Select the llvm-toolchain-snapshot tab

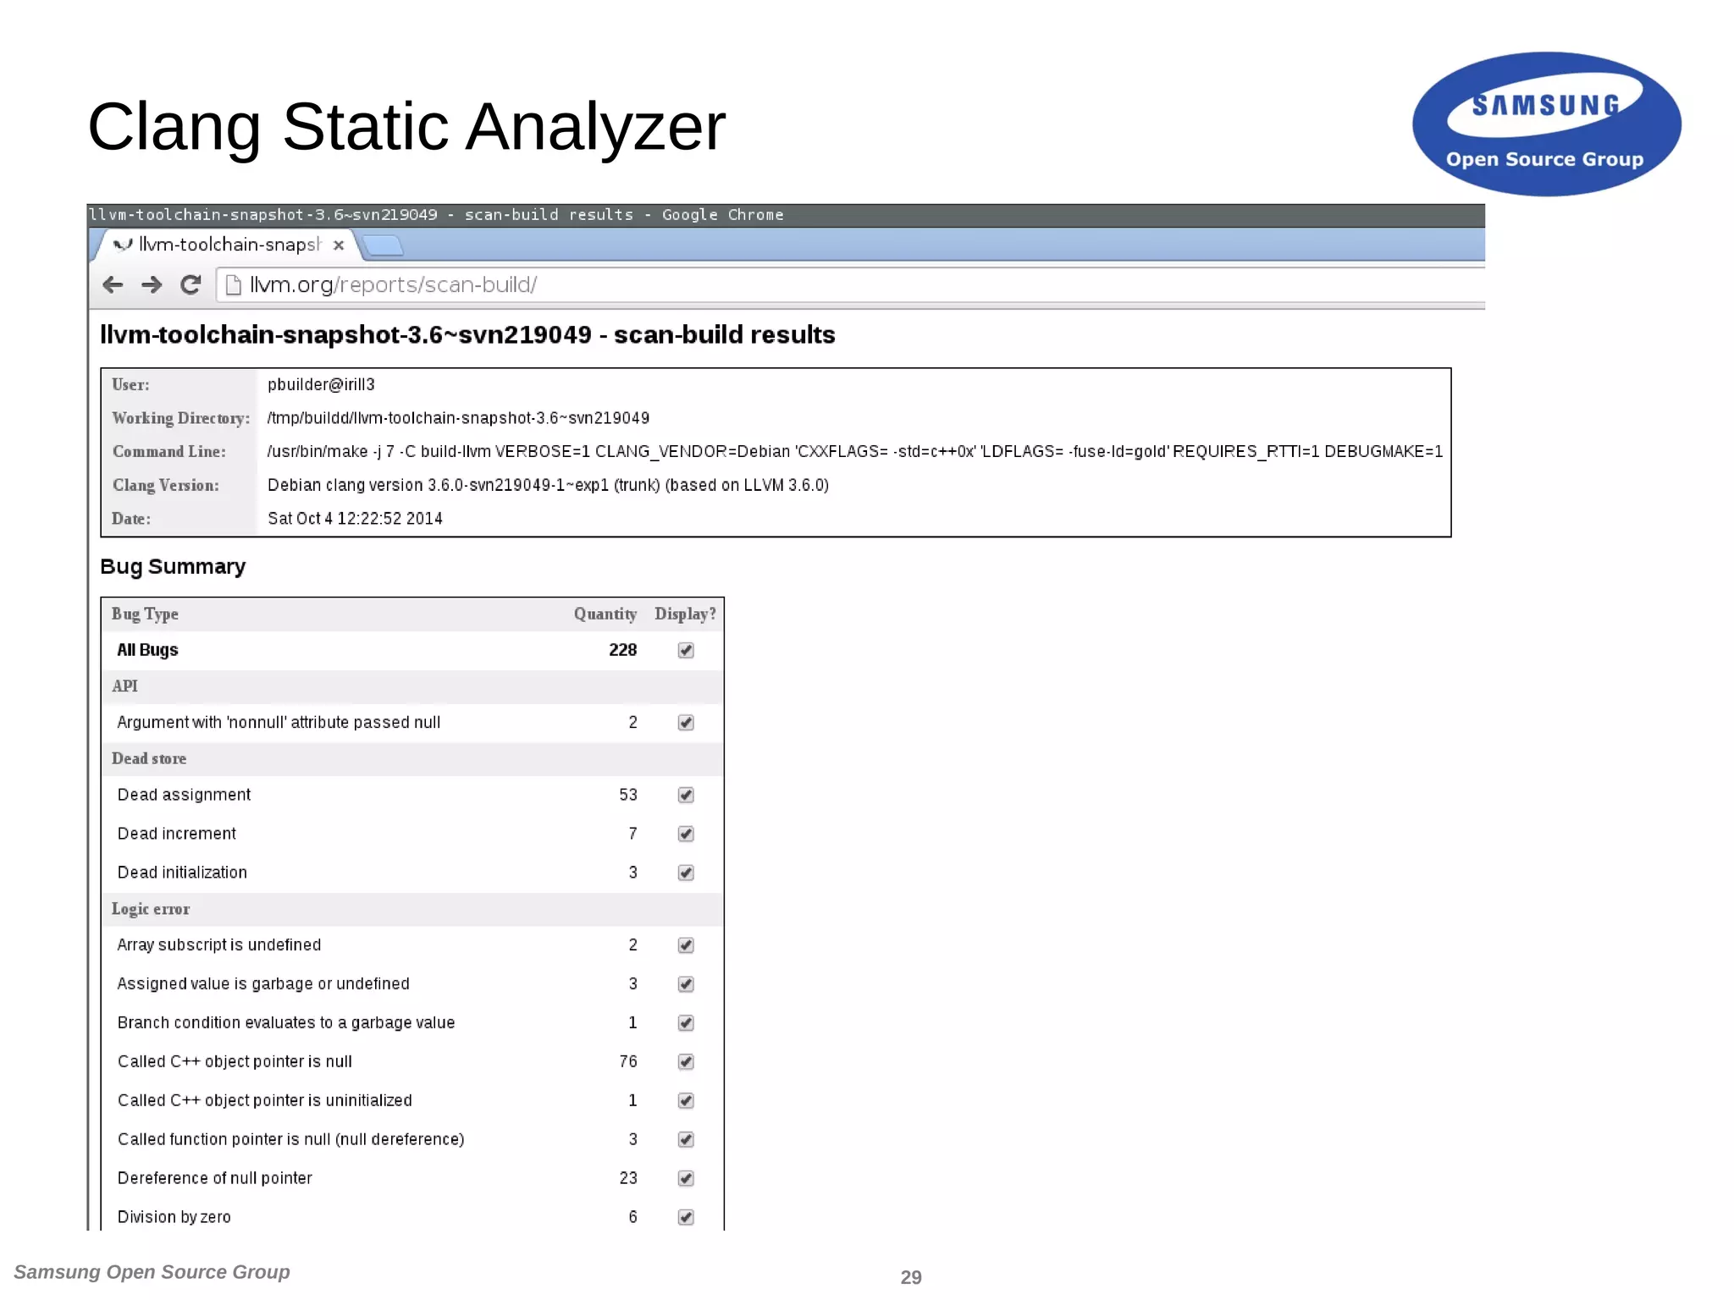tap(229, 245)
